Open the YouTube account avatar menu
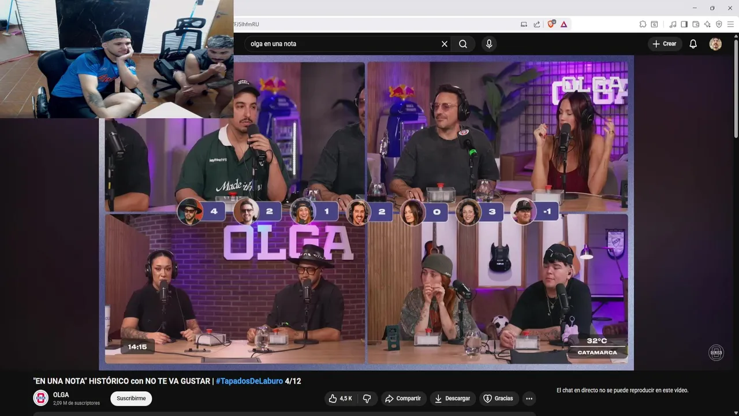 coord(715,44)
